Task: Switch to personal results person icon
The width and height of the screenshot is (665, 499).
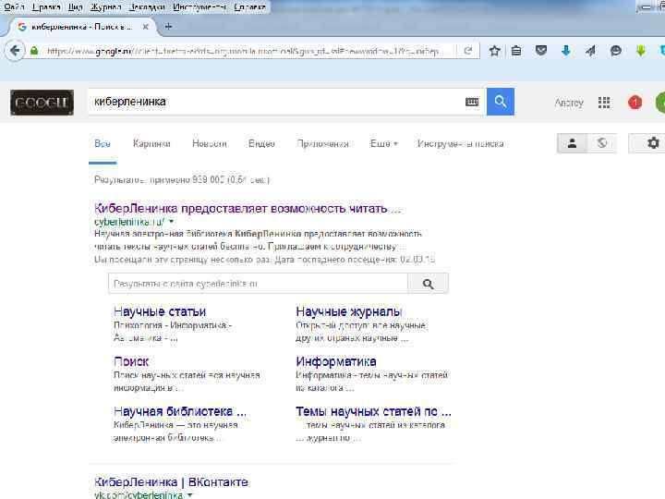Action: tap(572, 143)
